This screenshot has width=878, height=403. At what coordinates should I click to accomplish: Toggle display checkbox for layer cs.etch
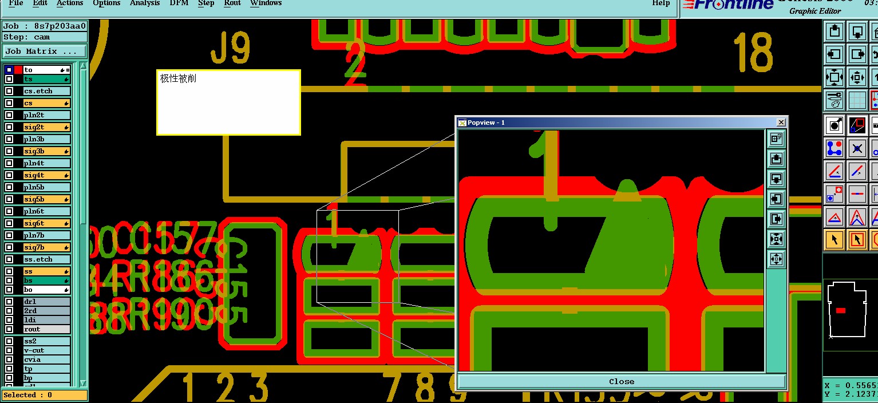(9, 91)
